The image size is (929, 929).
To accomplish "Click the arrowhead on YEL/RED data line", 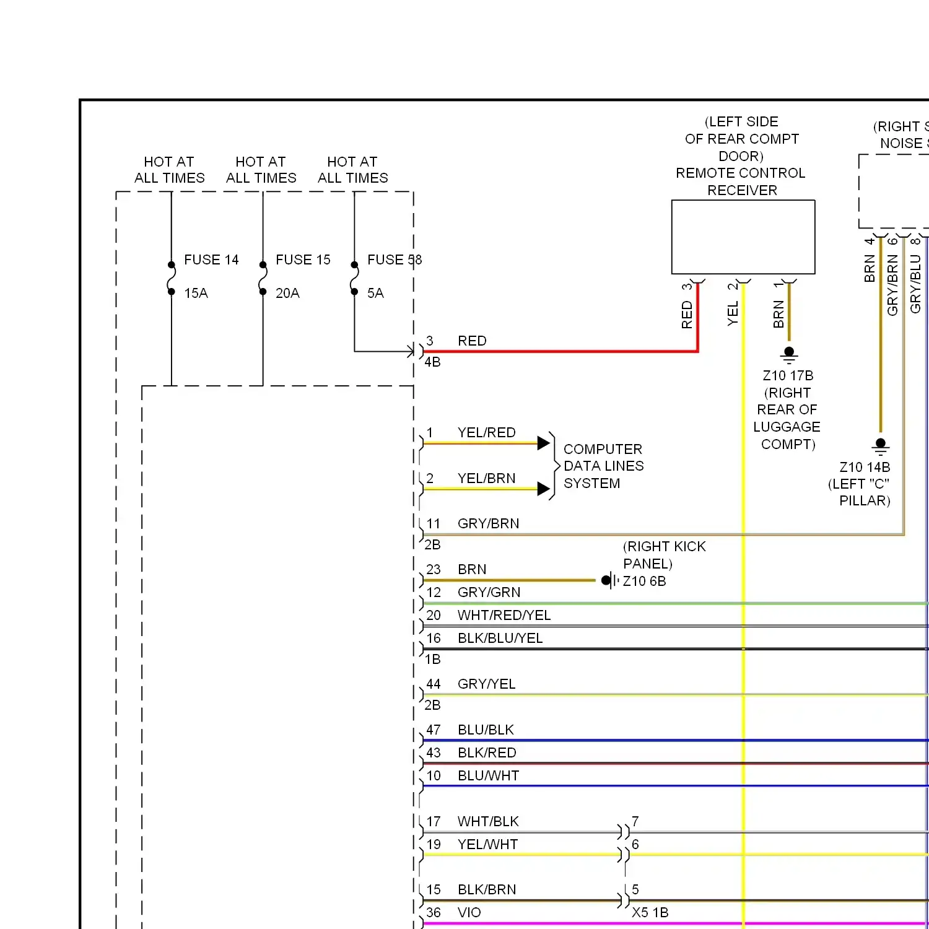I will click(x=544, y=443).
